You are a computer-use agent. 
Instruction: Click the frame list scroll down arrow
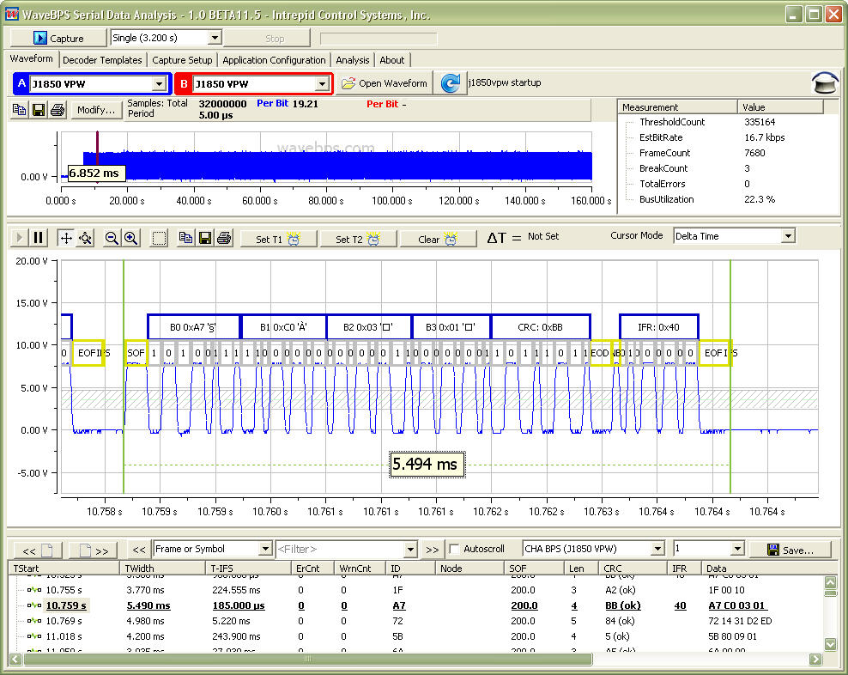click(x=830, y=643)
